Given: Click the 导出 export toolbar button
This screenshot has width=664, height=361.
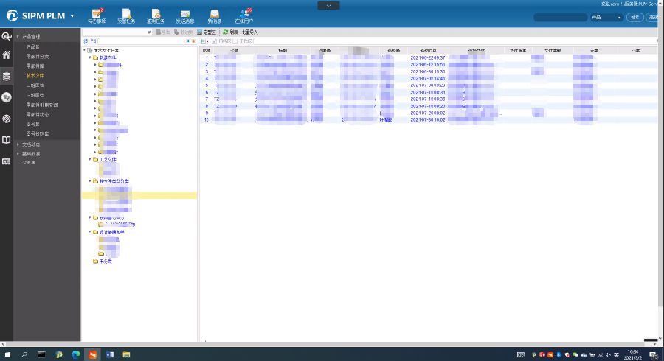Looking at the screenshot, I should (x=163, y=32).
